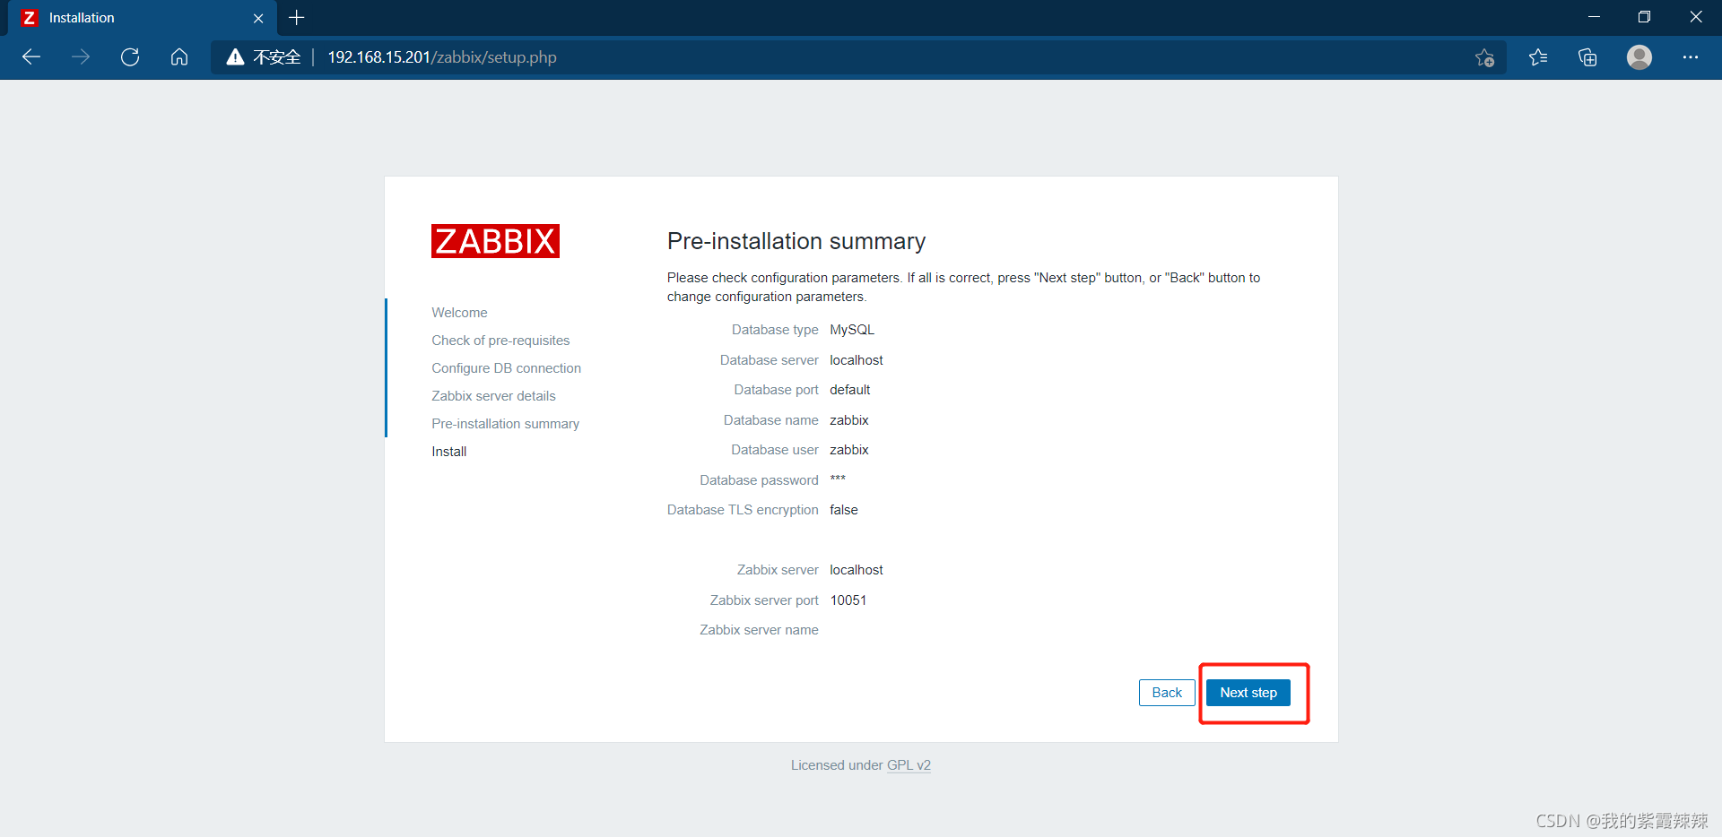
Task: Go to the browser home page icon
Action: coord(179,57)
